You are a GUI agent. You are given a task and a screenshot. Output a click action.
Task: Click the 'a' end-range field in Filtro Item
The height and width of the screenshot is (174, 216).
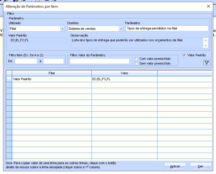click(x=53, y=61)
